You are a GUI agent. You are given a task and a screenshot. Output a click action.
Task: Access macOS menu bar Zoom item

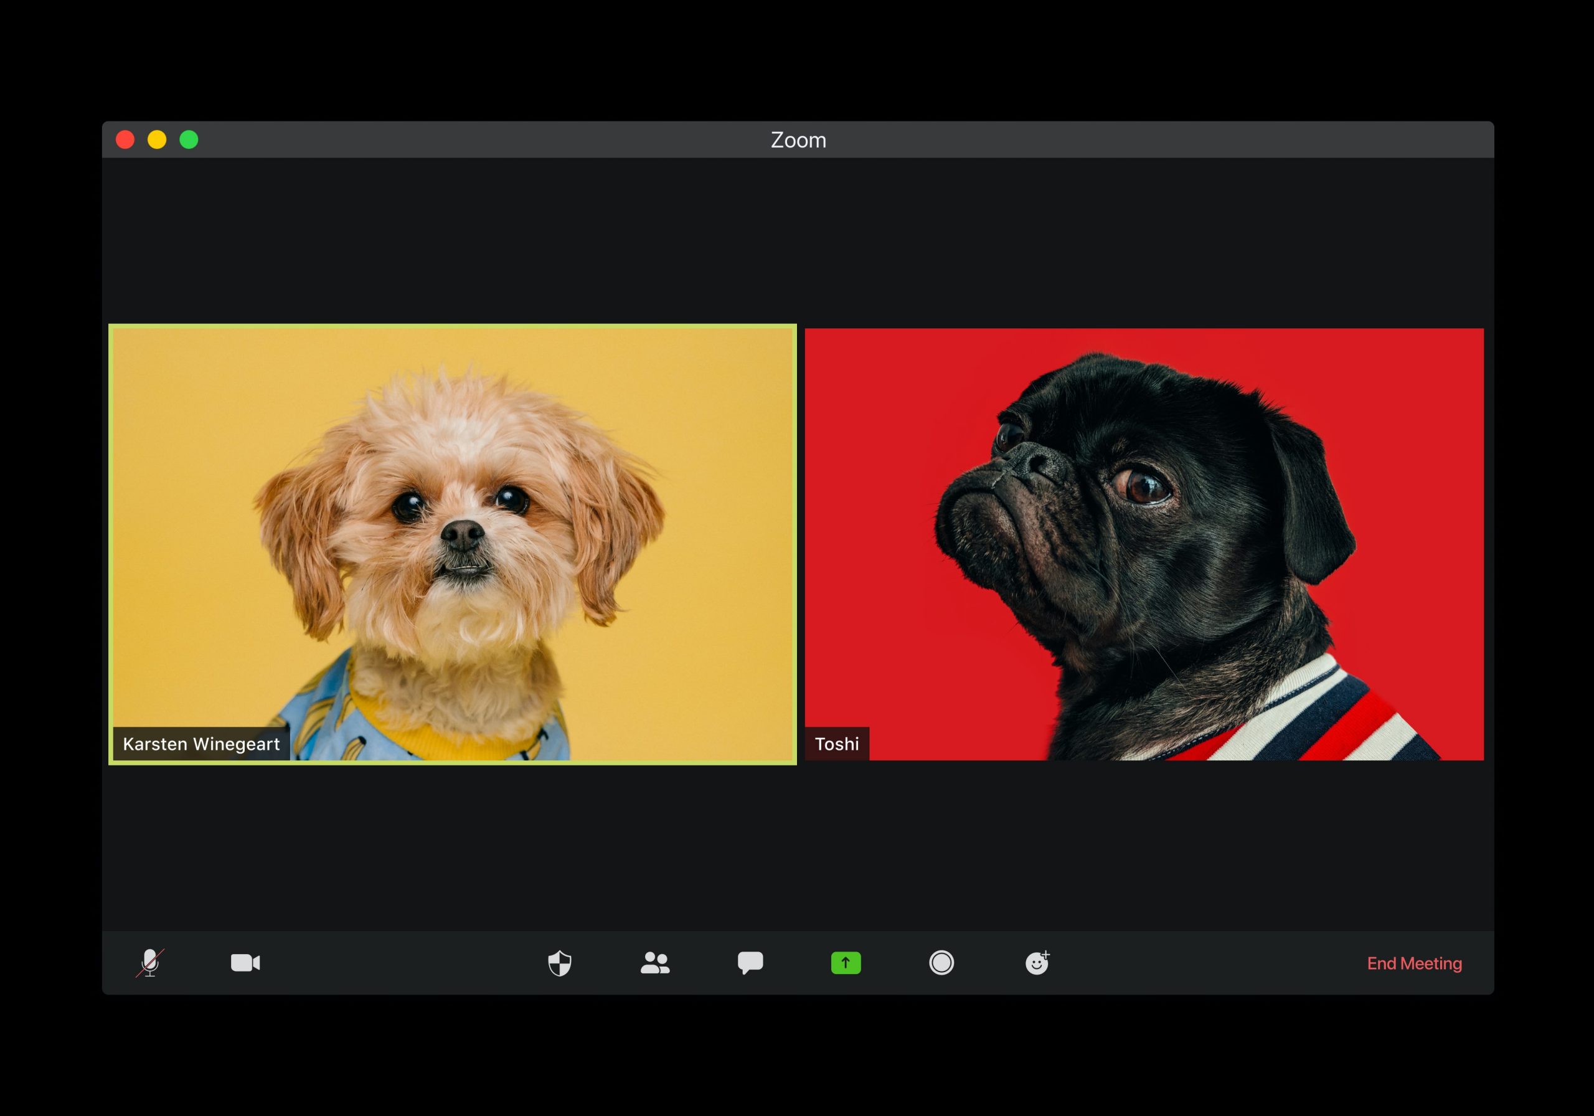click(x=796, y=139)
